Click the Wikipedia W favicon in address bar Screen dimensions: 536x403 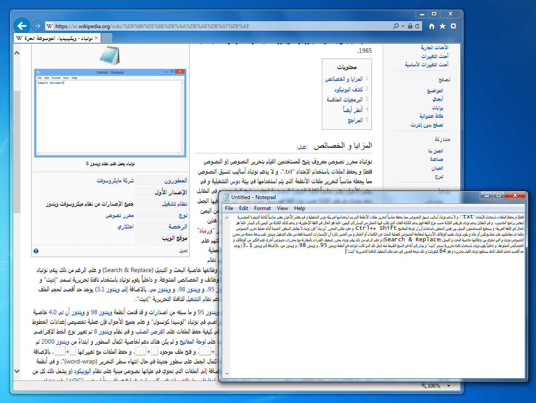pyautogui.click(x=50, y=26)
